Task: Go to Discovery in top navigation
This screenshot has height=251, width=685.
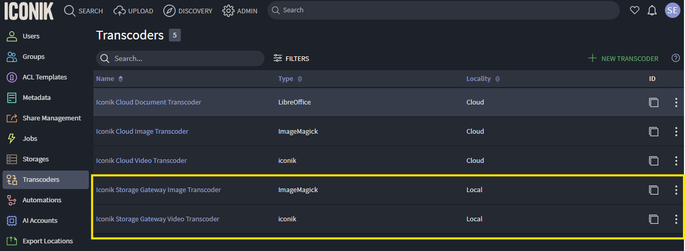Action: (188, 11)
